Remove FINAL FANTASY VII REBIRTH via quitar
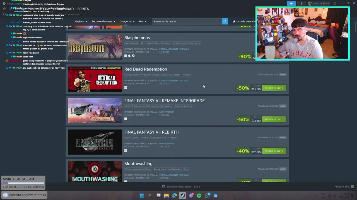This screenshot has height=200, width=357. click(283, 137)
